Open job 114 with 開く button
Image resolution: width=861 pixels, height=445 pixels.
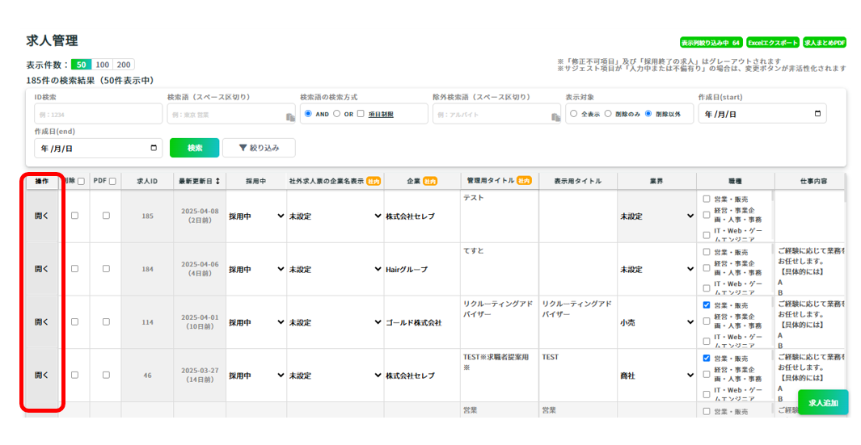[42, 322]
